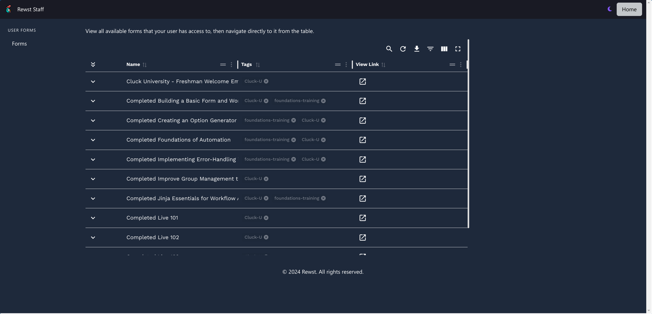Click the refresh data icon
652x314 pixels.
click(x=403, y=49)
